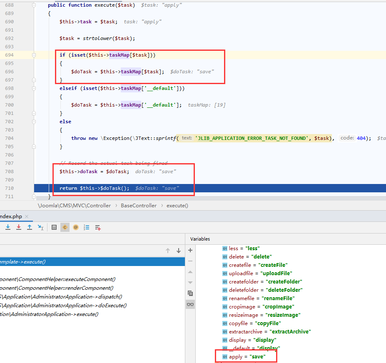Select the createfile = "createFile" variable

[x=255, y=265]
